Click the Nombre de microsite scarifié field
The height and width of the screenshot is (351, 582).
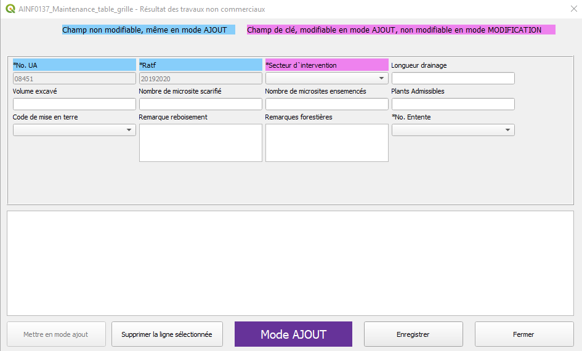coord(200,104)
